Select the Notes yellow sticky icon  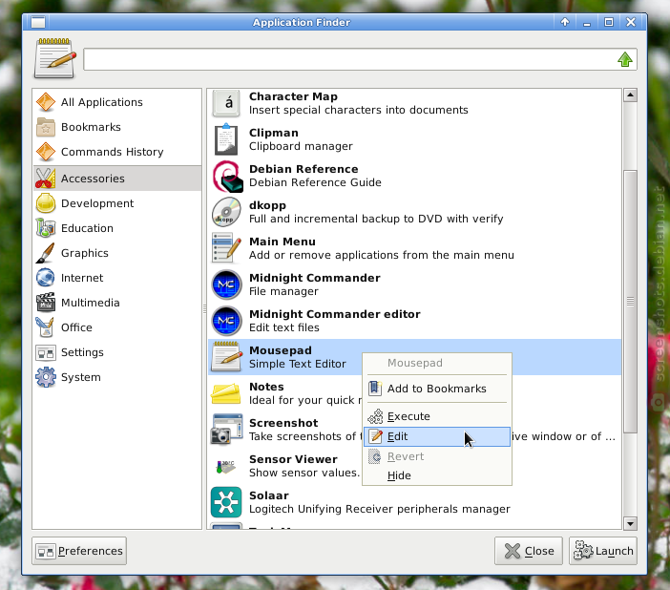coord(226,393)
